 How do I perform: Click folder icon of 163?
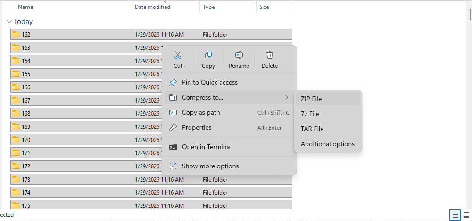coord(16,47)
